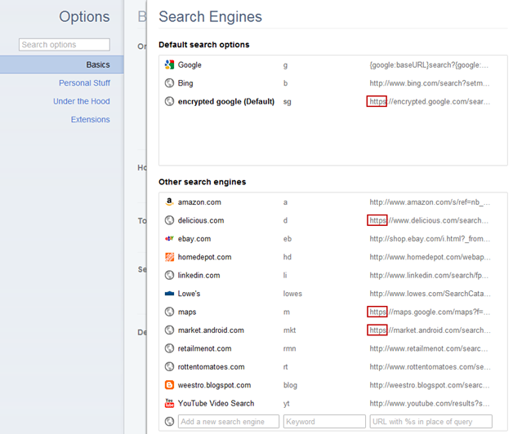The image size is (513, 434).
Task: Select the rottentomatoes.com search engine row
Action: click(211, 367)
